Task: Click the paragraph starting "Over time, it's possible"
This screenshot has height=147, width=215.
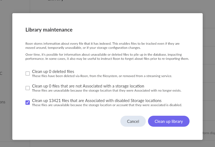Action: (107, 57)
